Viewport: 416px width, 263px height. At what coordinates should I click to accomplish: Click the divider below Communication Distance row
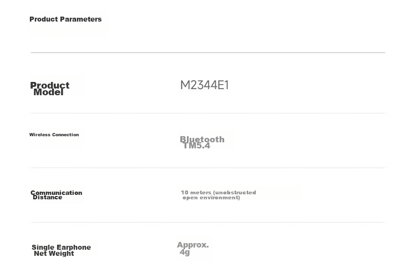[208, 222]
